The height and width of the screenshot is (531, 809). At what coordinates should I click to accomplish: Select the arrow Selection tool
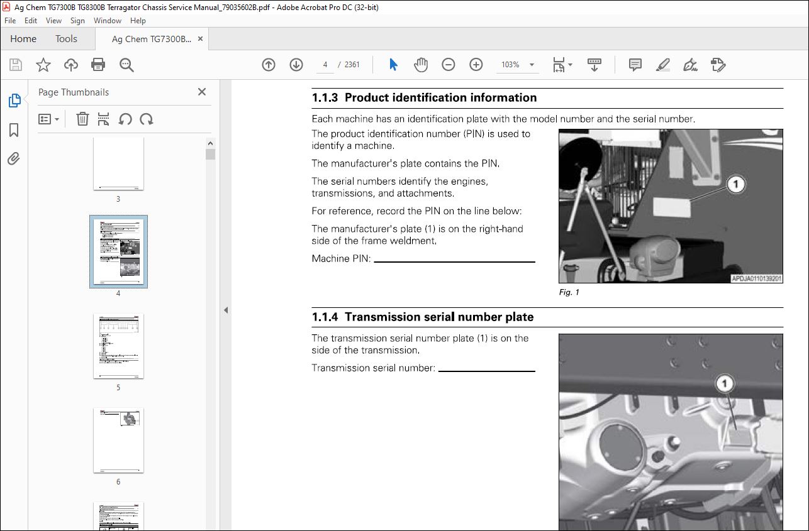coord(394,65)
